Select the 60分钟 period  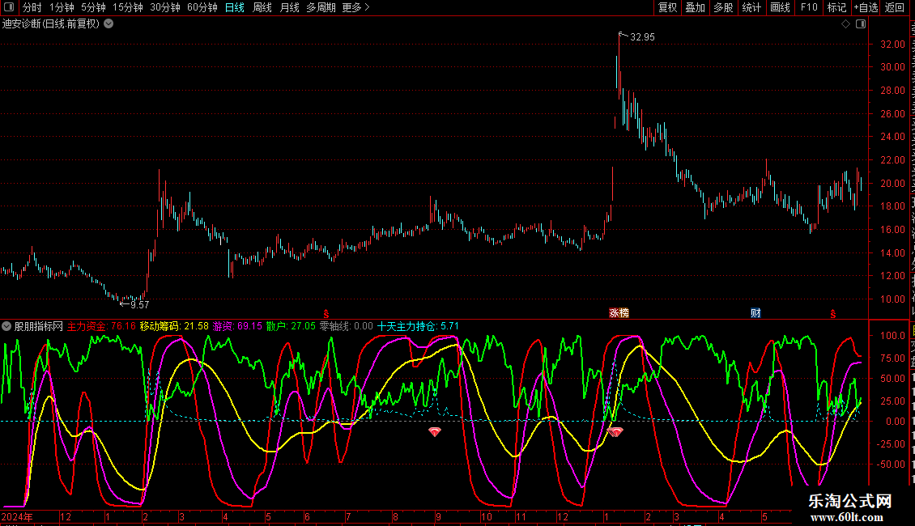pos(202,7)
